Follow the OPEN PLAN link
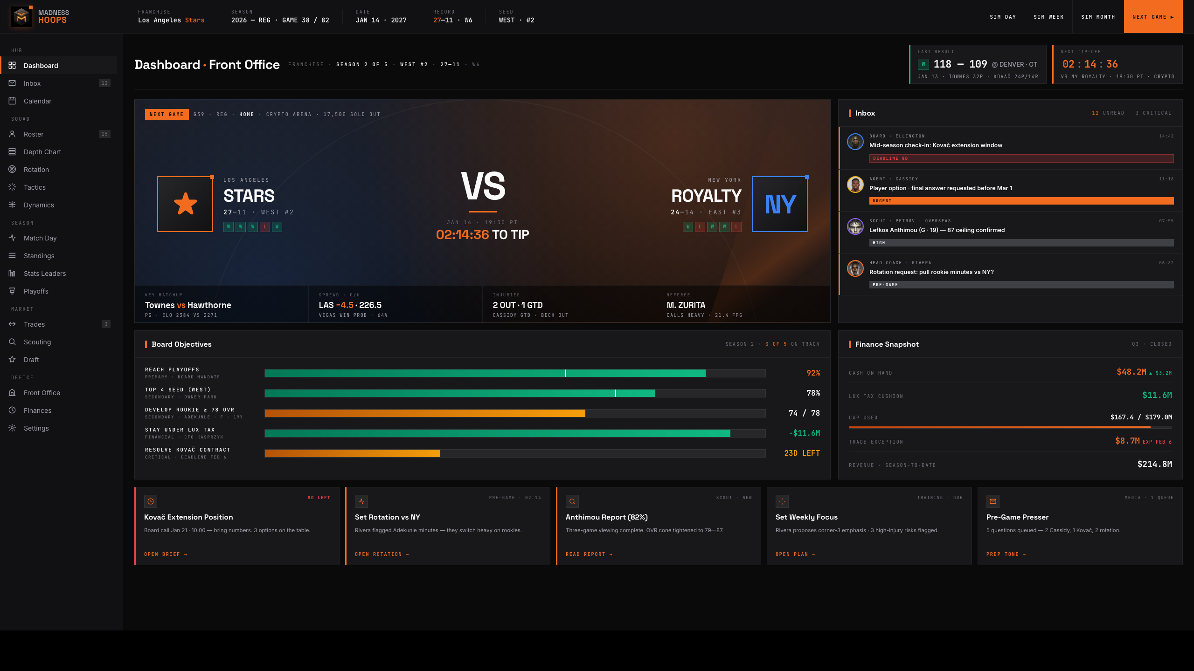The image size is (1194, 671). click(795, 554)
